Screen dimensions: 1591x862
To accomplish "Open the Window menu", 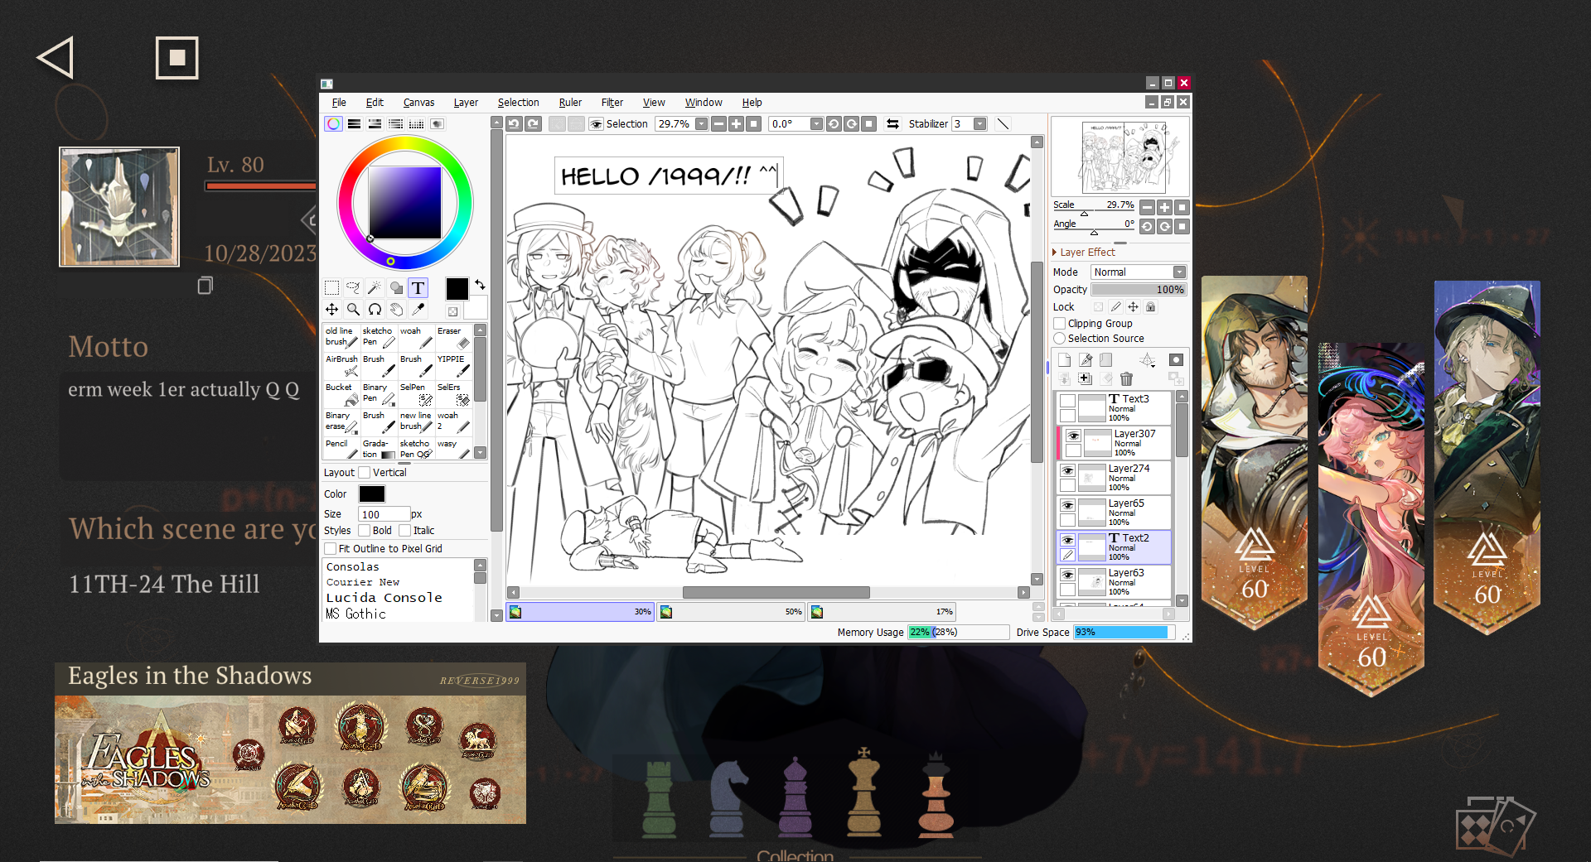I will click(704, 103).
